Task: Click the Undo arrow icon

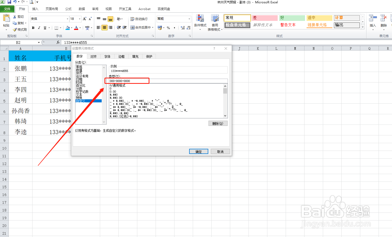Action: (x=15, y=2)
